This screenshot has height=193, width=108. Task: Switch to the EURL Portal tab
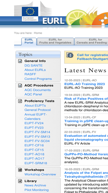tap(29, 41)
